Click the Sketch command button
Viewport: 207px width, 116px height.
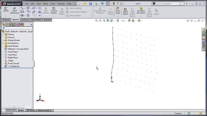tap(6, 9)
